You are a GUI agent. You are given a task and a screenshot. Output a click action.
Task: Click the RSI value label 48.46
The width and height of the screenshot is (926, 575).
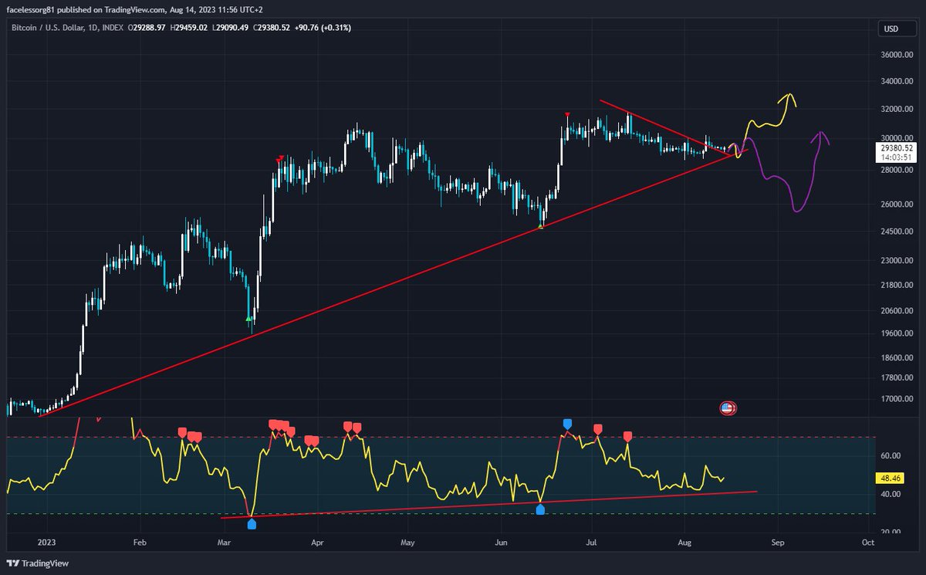(x=891, y=479)
